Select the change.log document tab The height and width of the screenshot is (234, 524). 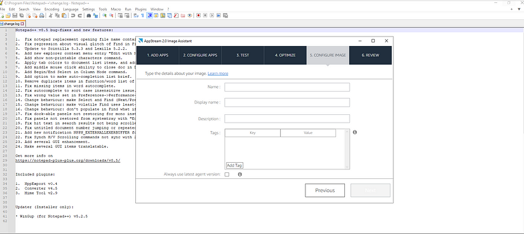12,24
